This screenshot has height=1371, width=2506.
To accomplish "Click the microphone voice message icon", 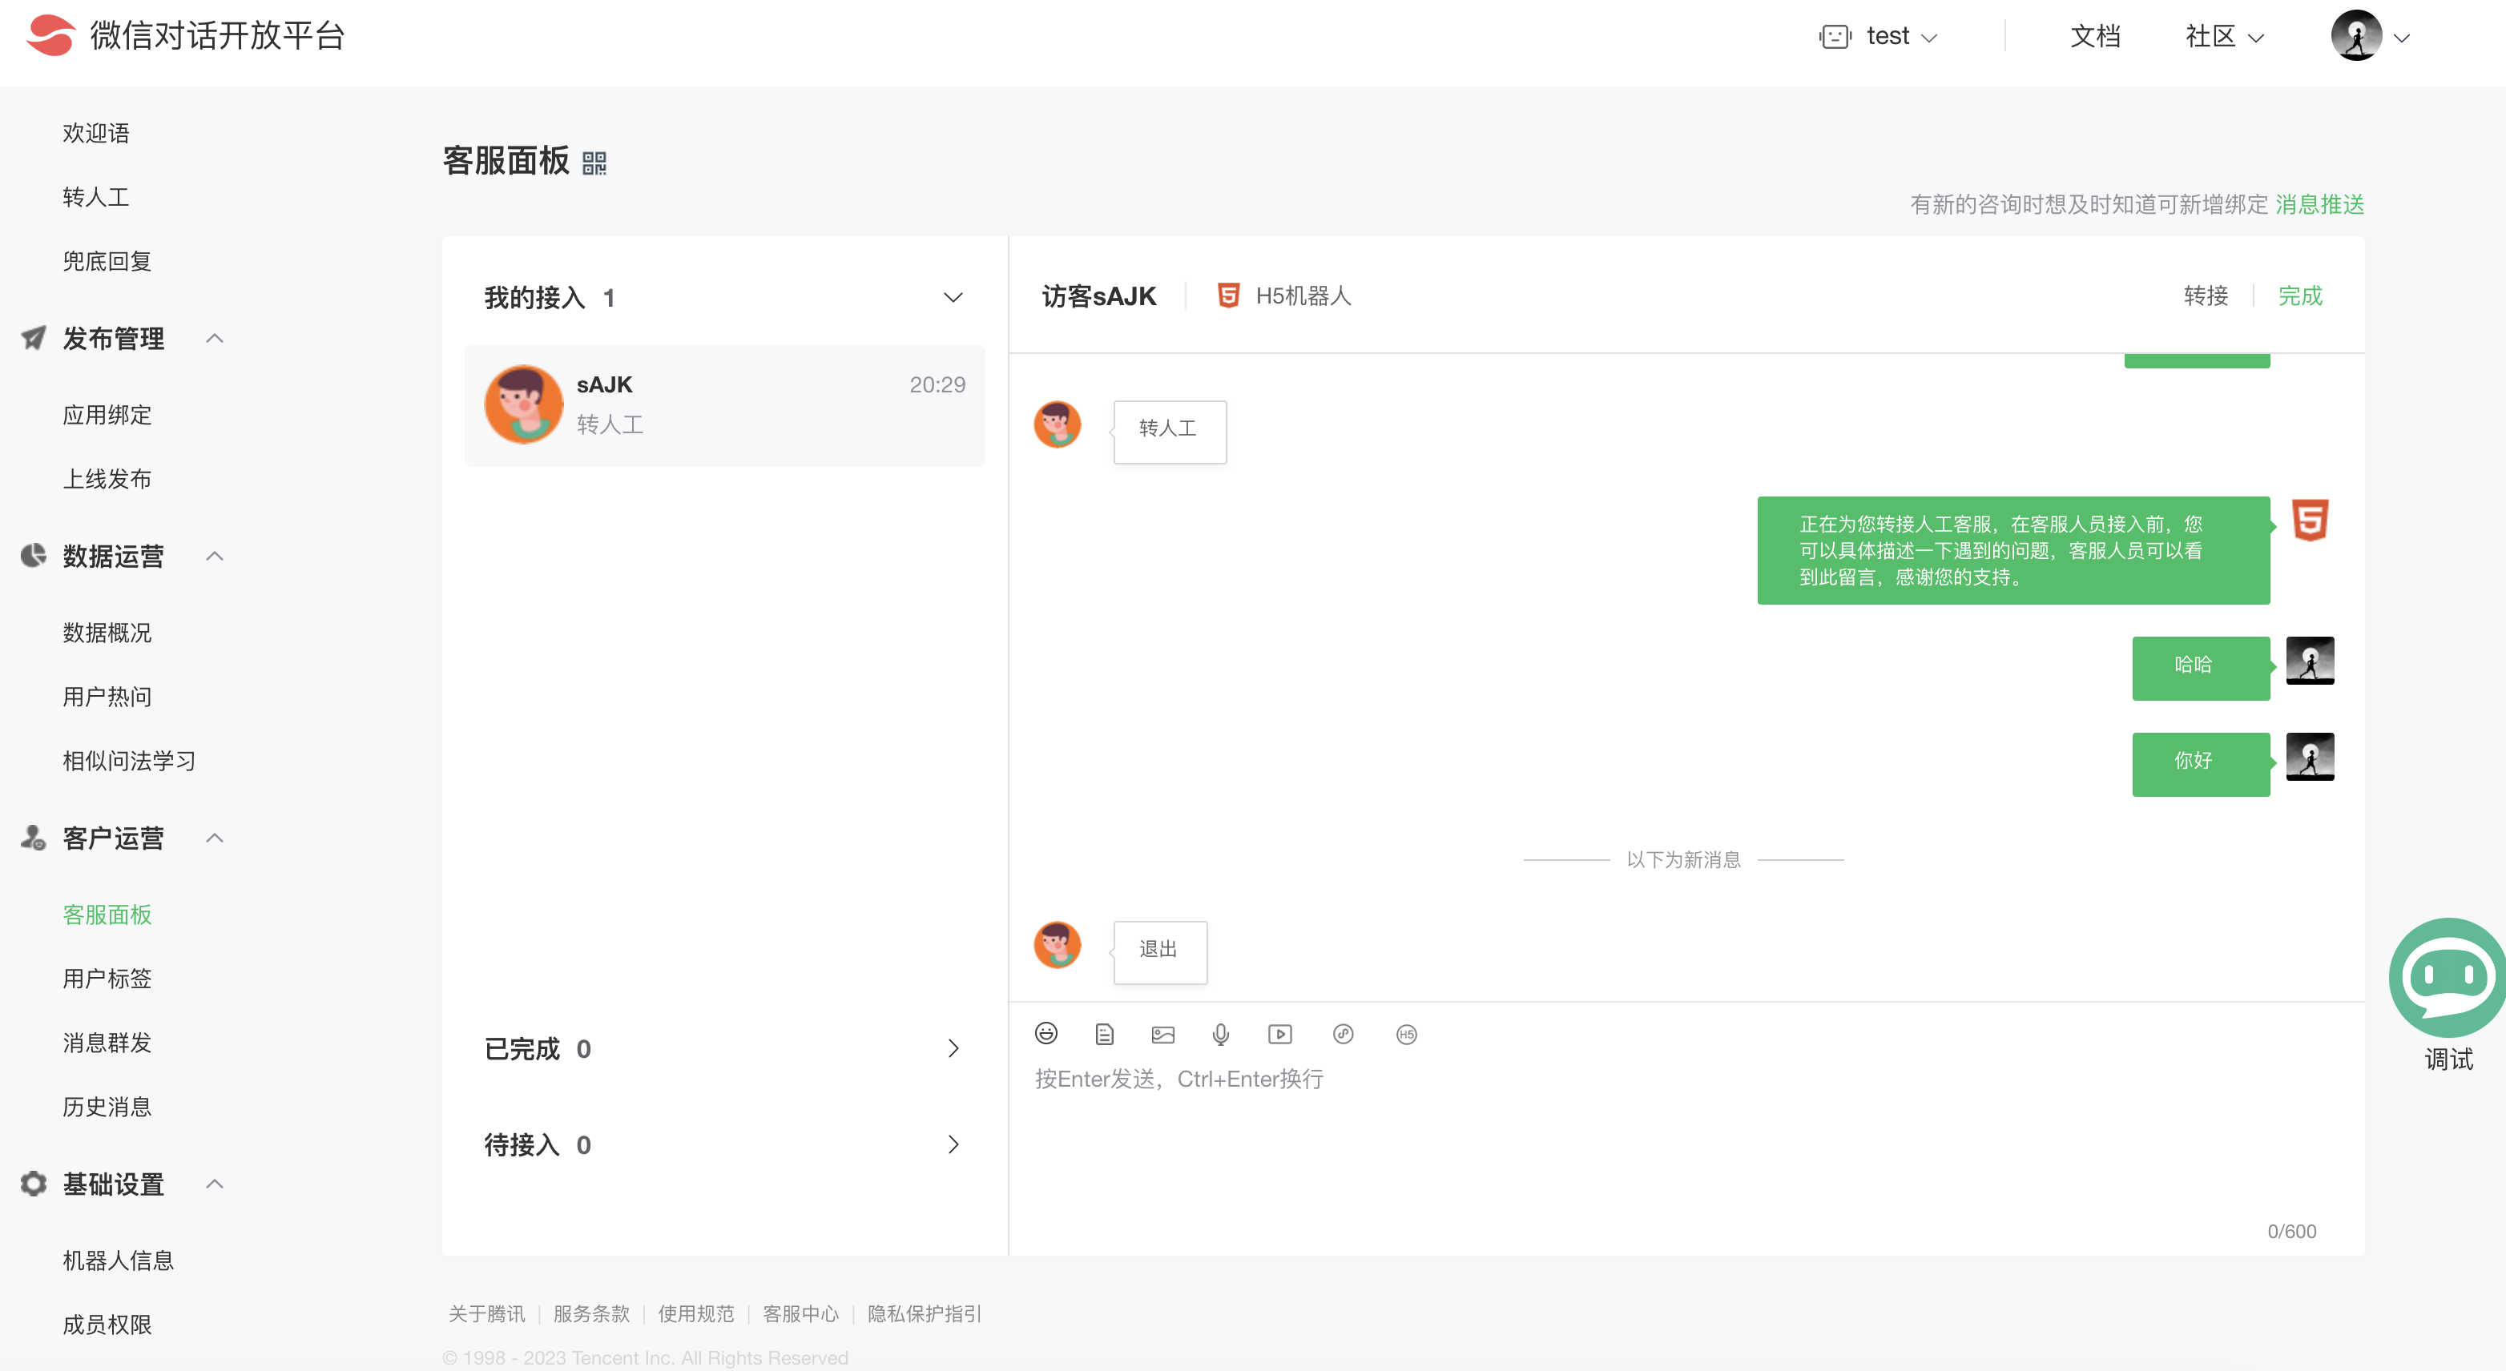I will [x=1221, y=1034].
